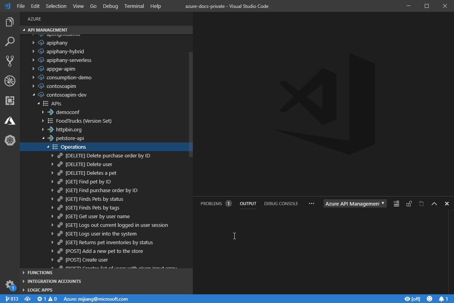Screen dimensions: 454x303
Task: Switch to the PROBLEMS tab
Action: 216,204
